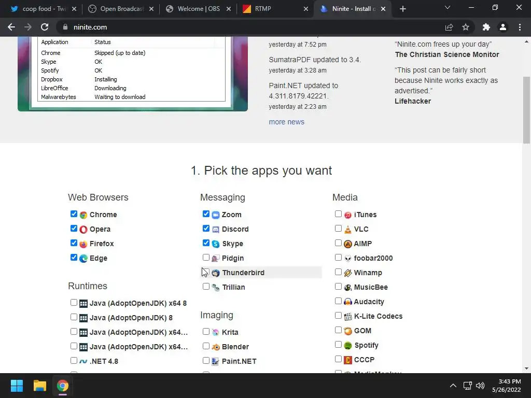
Task: Click the Paint.NET app icon
Action: [216, 361]
